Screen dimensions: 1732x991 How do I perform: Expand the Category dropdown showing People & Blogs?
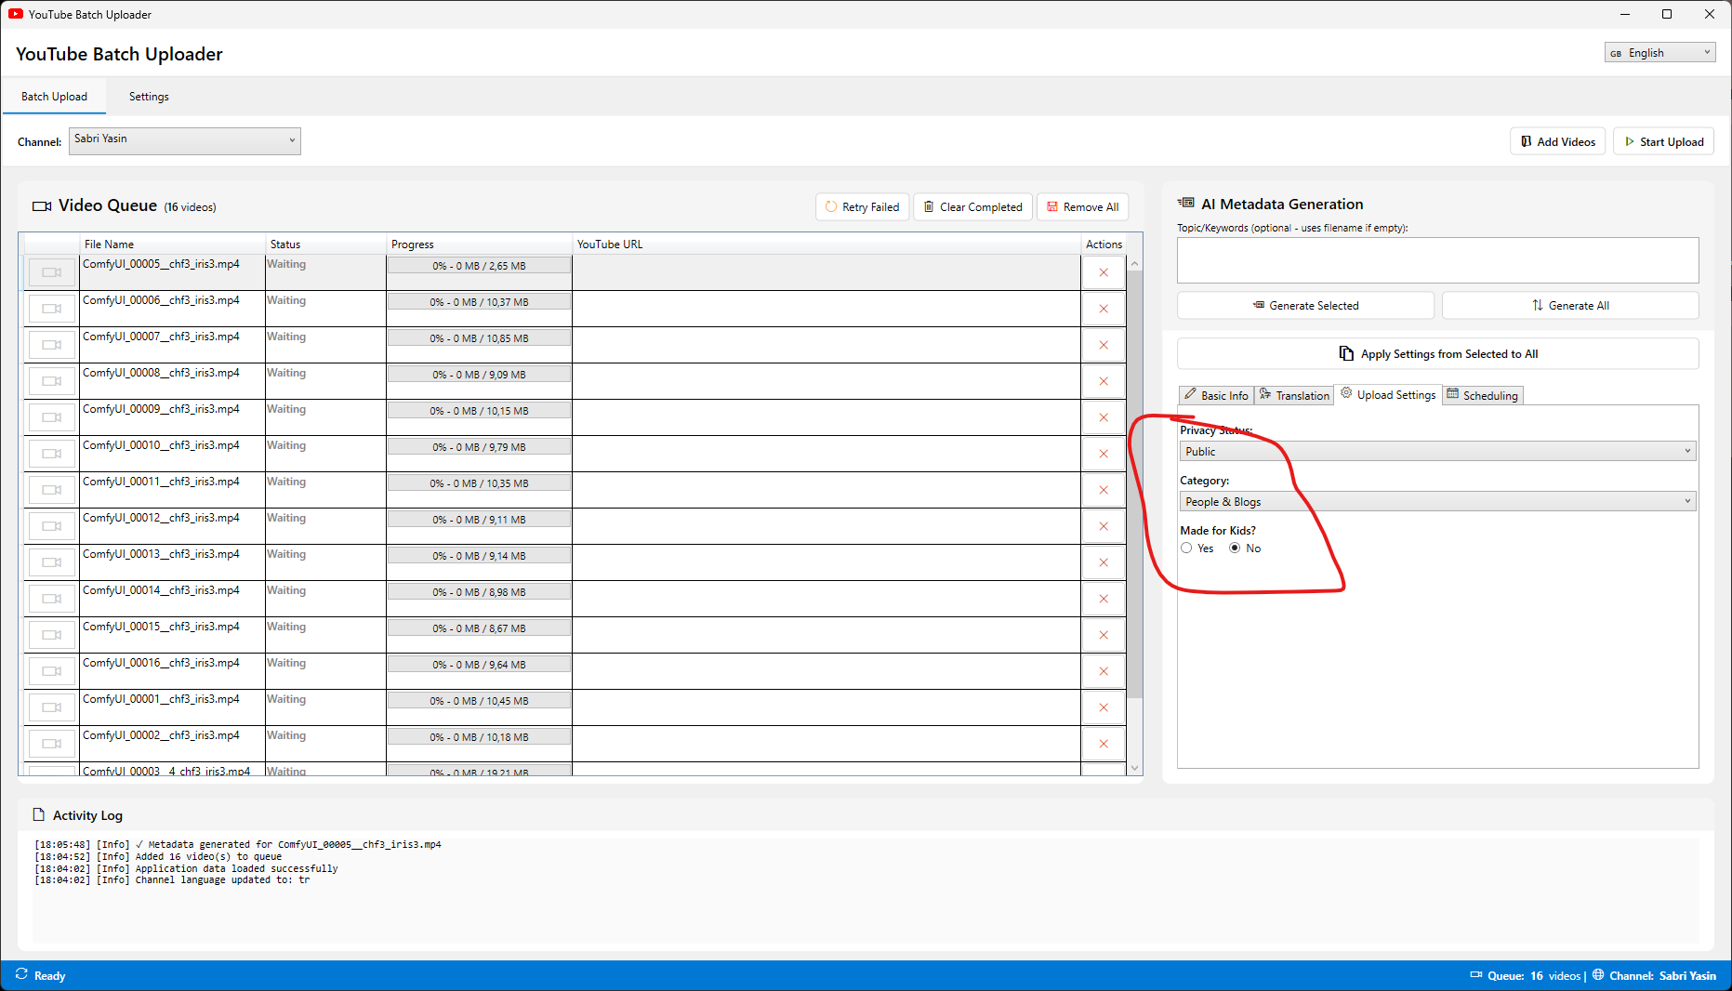(1436, 502)
